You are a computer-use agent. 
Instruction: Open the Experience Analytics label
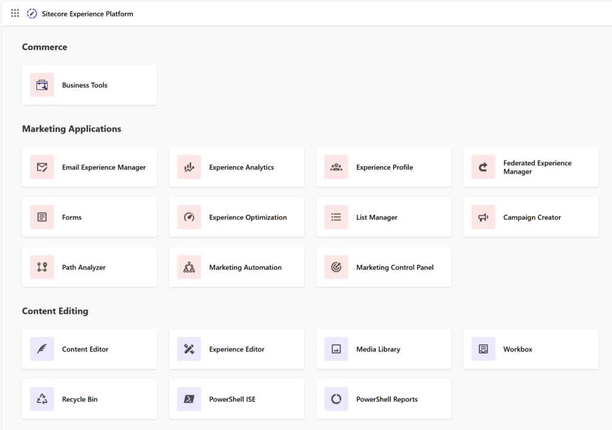[x=241, y=167]
